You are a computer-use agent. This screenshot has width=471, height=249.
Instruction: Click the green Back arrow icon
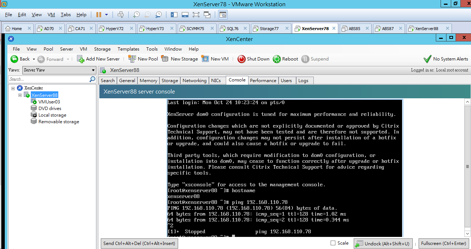(x=14, y=59)
